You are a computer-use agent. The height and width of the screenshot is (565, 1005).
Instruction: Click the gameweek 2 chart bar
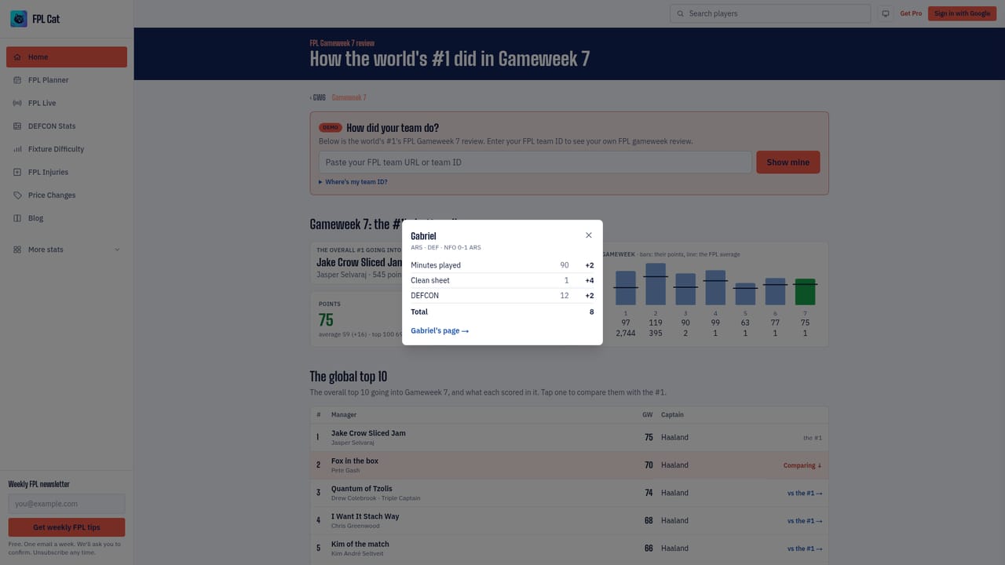click(656, 284)
